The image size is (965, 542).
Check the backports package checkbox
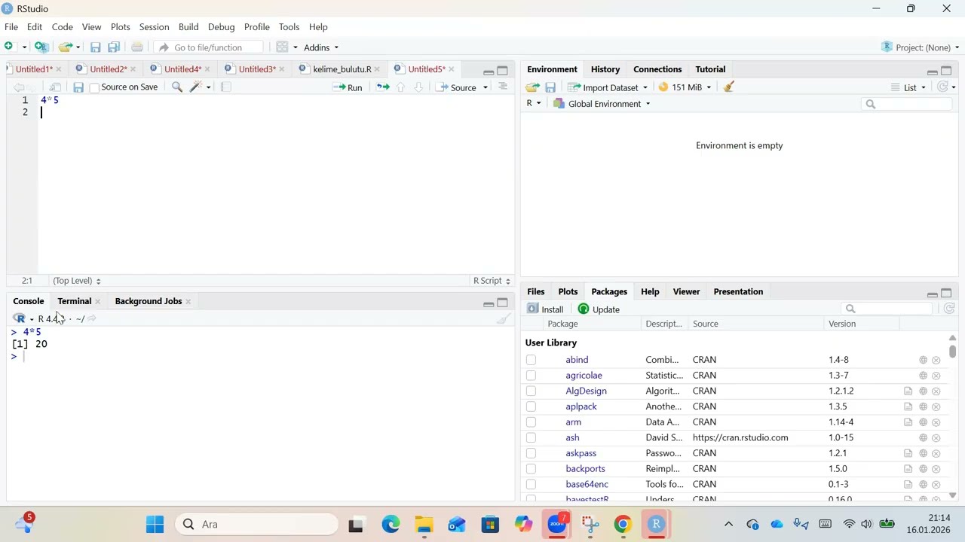[531, 469]
